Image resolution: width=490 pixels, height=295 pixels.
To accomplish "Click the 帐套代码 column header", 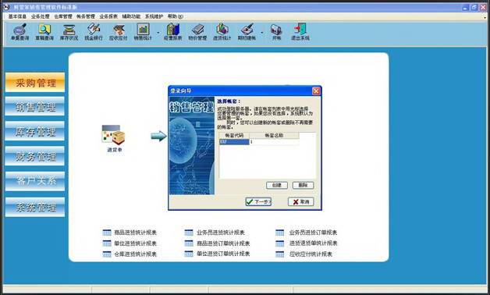I will pyautogui.click(x=234, y=136).
